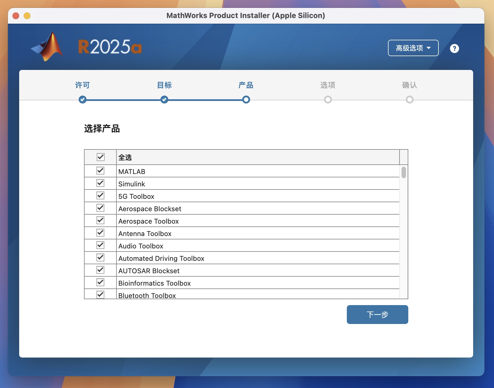Select the Aerospace Blockset row text
Viewport: 494px width, 388px height.
click(x=150, y=209)
